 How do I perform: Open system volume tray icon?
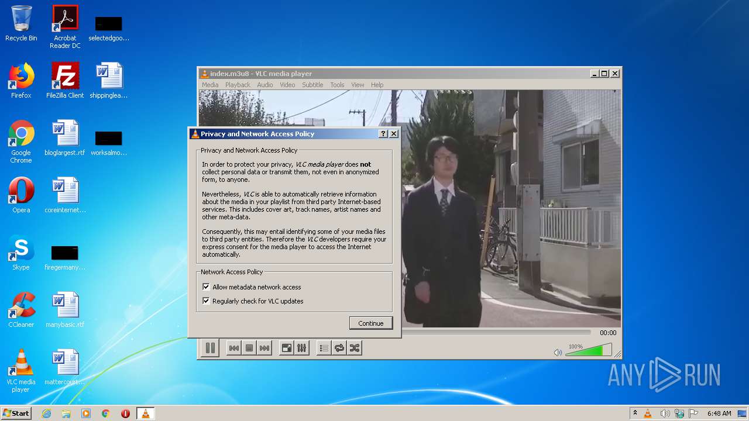click(665, 413)
